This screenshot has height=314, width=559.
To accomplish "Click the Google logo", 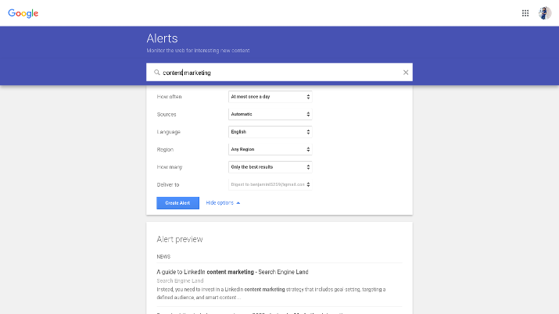I will [x=23, y=13].
